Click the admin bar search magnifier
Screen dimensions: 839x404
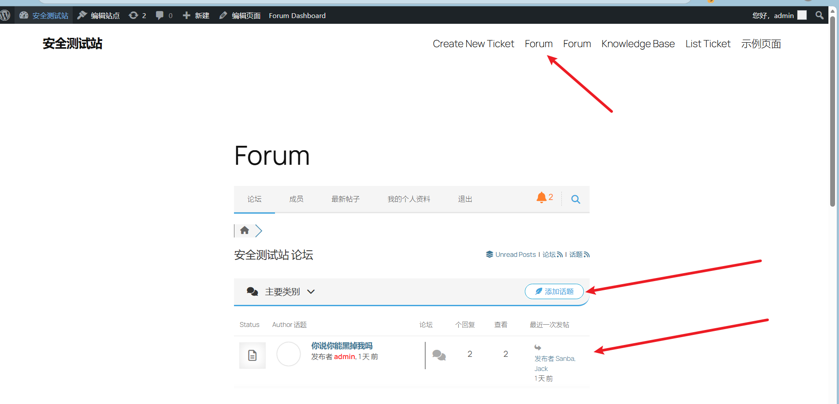click(819, 15)
